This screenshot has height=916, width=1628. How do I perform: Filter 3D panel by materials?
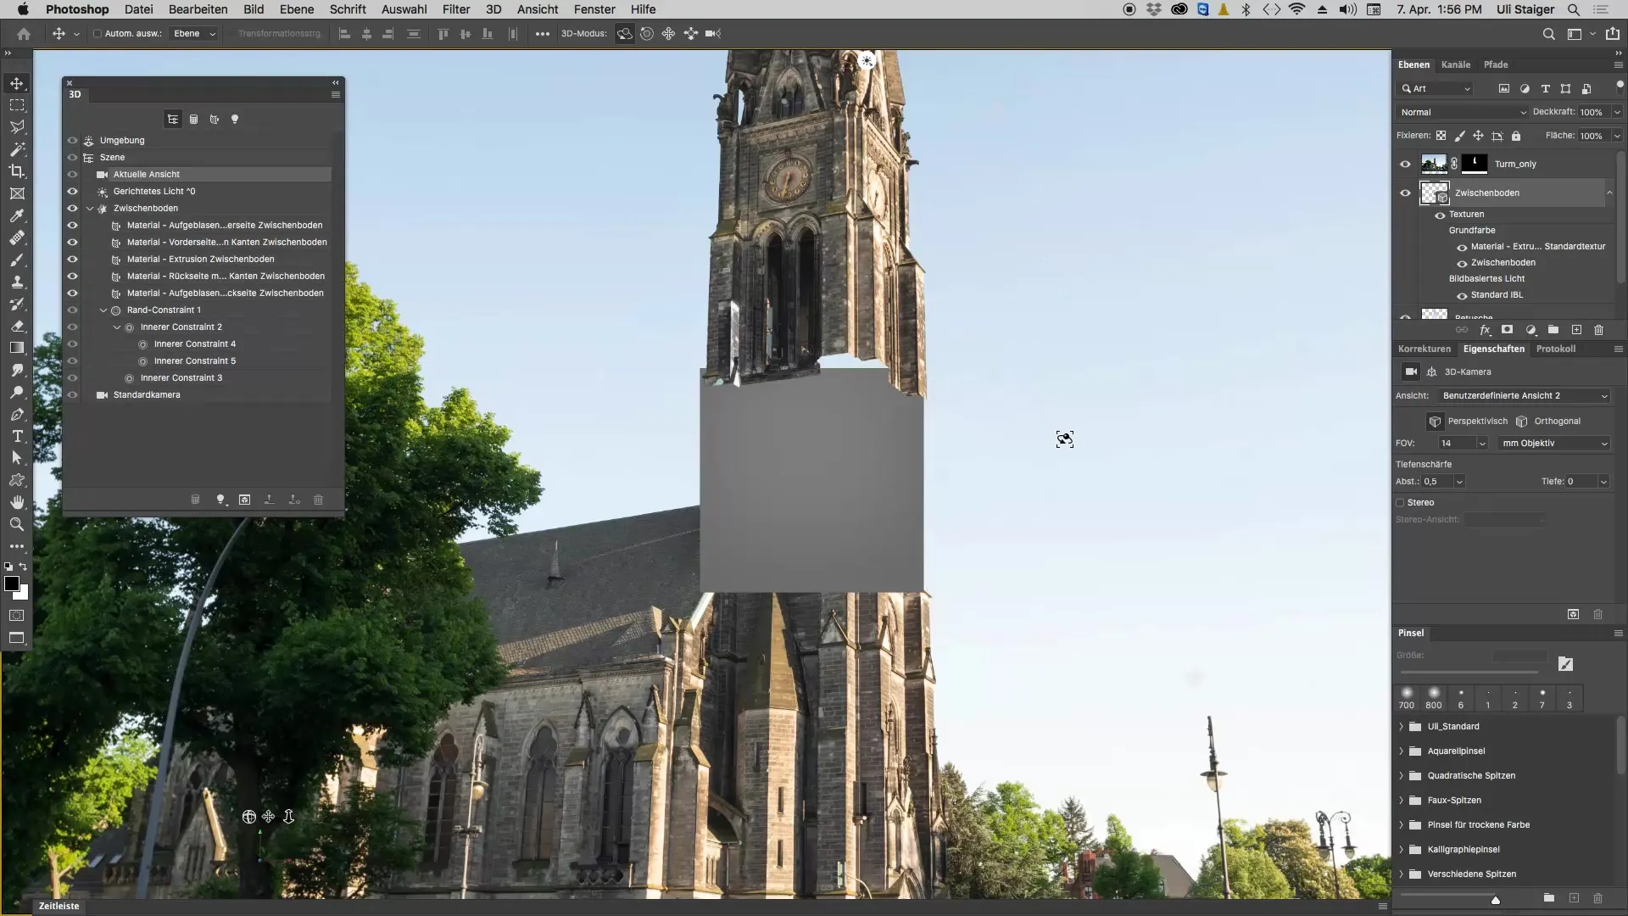[215, 120]
